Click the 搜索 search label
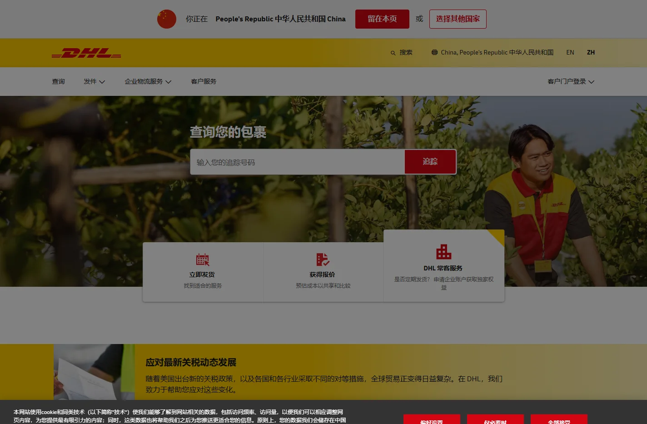The height and width of the screenshot is (424, 647). point(406,53)
